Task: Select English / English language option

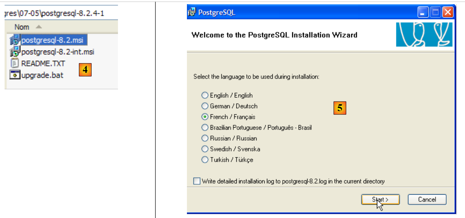Action: coord(205,95)
